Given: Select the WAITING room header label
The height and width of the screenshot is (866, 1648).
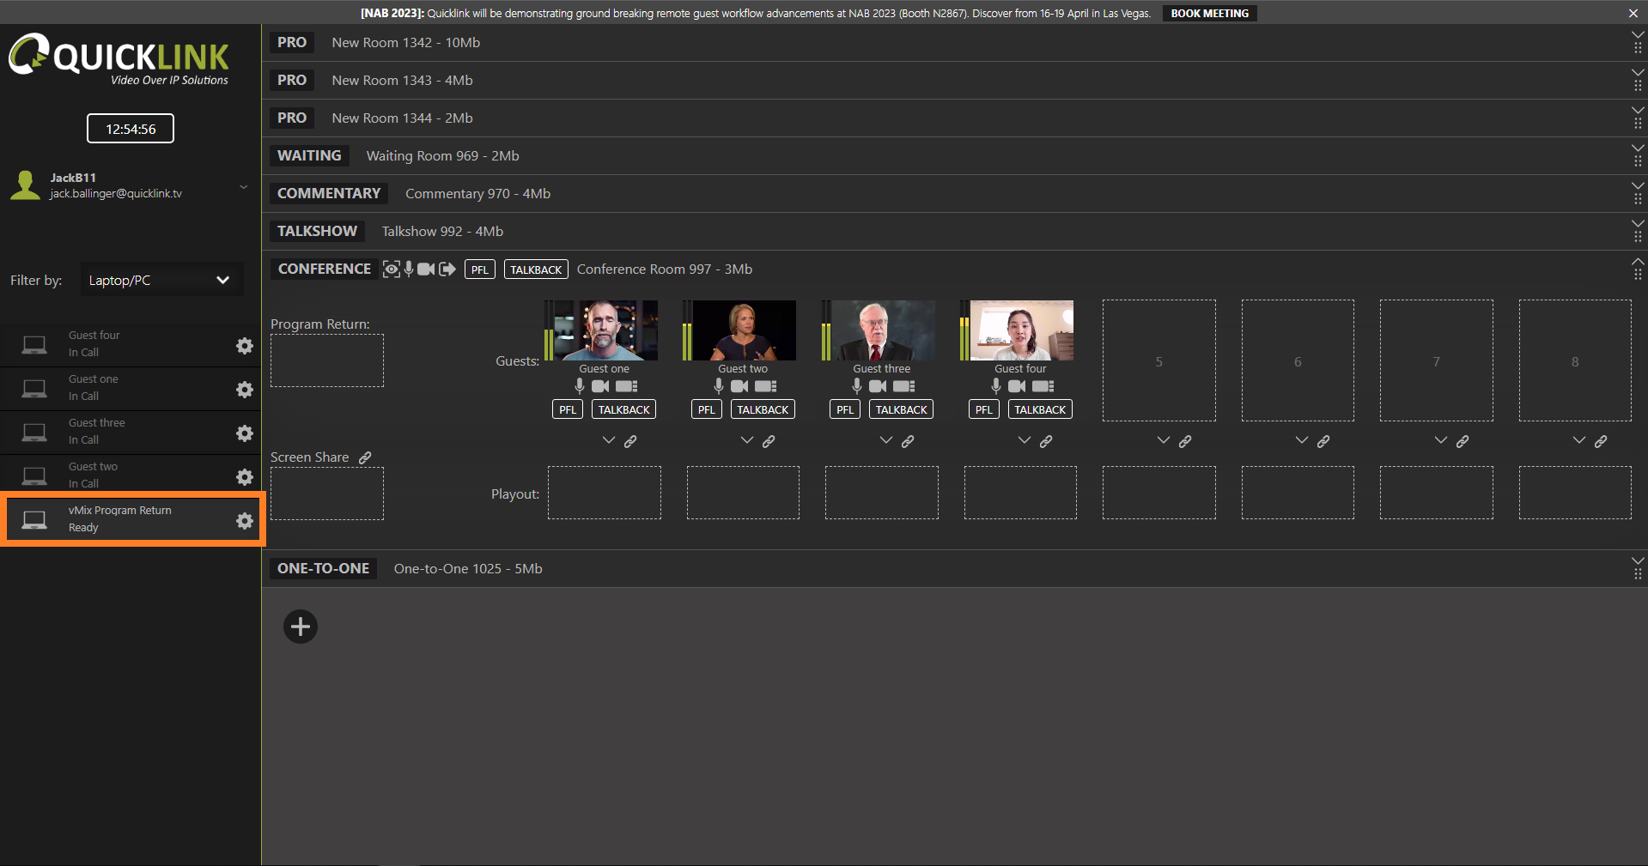Looking at the screenshot, I should coord(309,155).
